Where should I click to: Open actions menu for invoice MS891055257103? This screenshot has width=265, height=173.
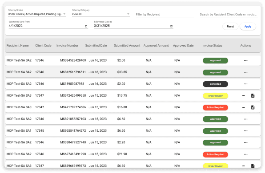click(x=245, y=119)
